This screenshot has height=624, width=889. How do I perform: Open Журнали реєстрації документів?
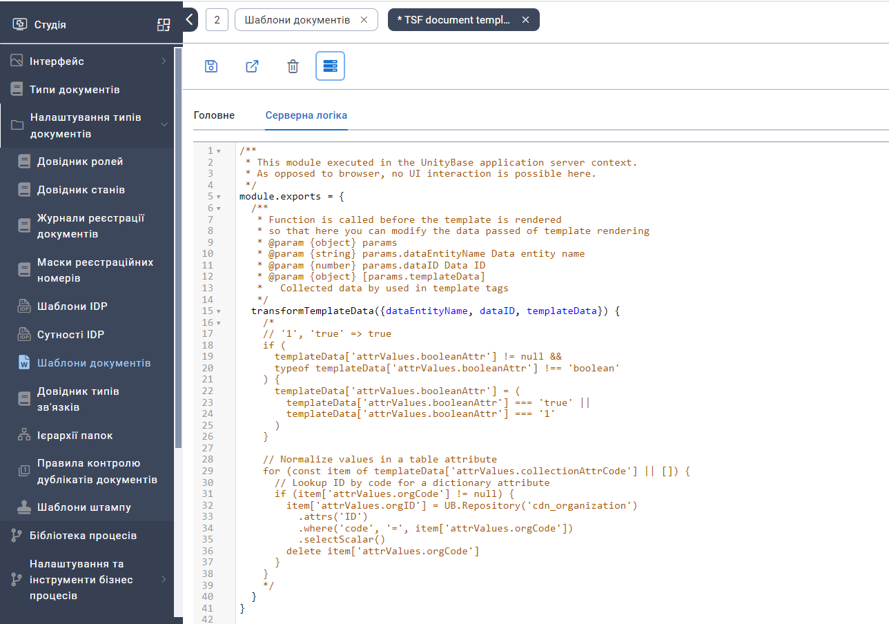click(90, 226)
